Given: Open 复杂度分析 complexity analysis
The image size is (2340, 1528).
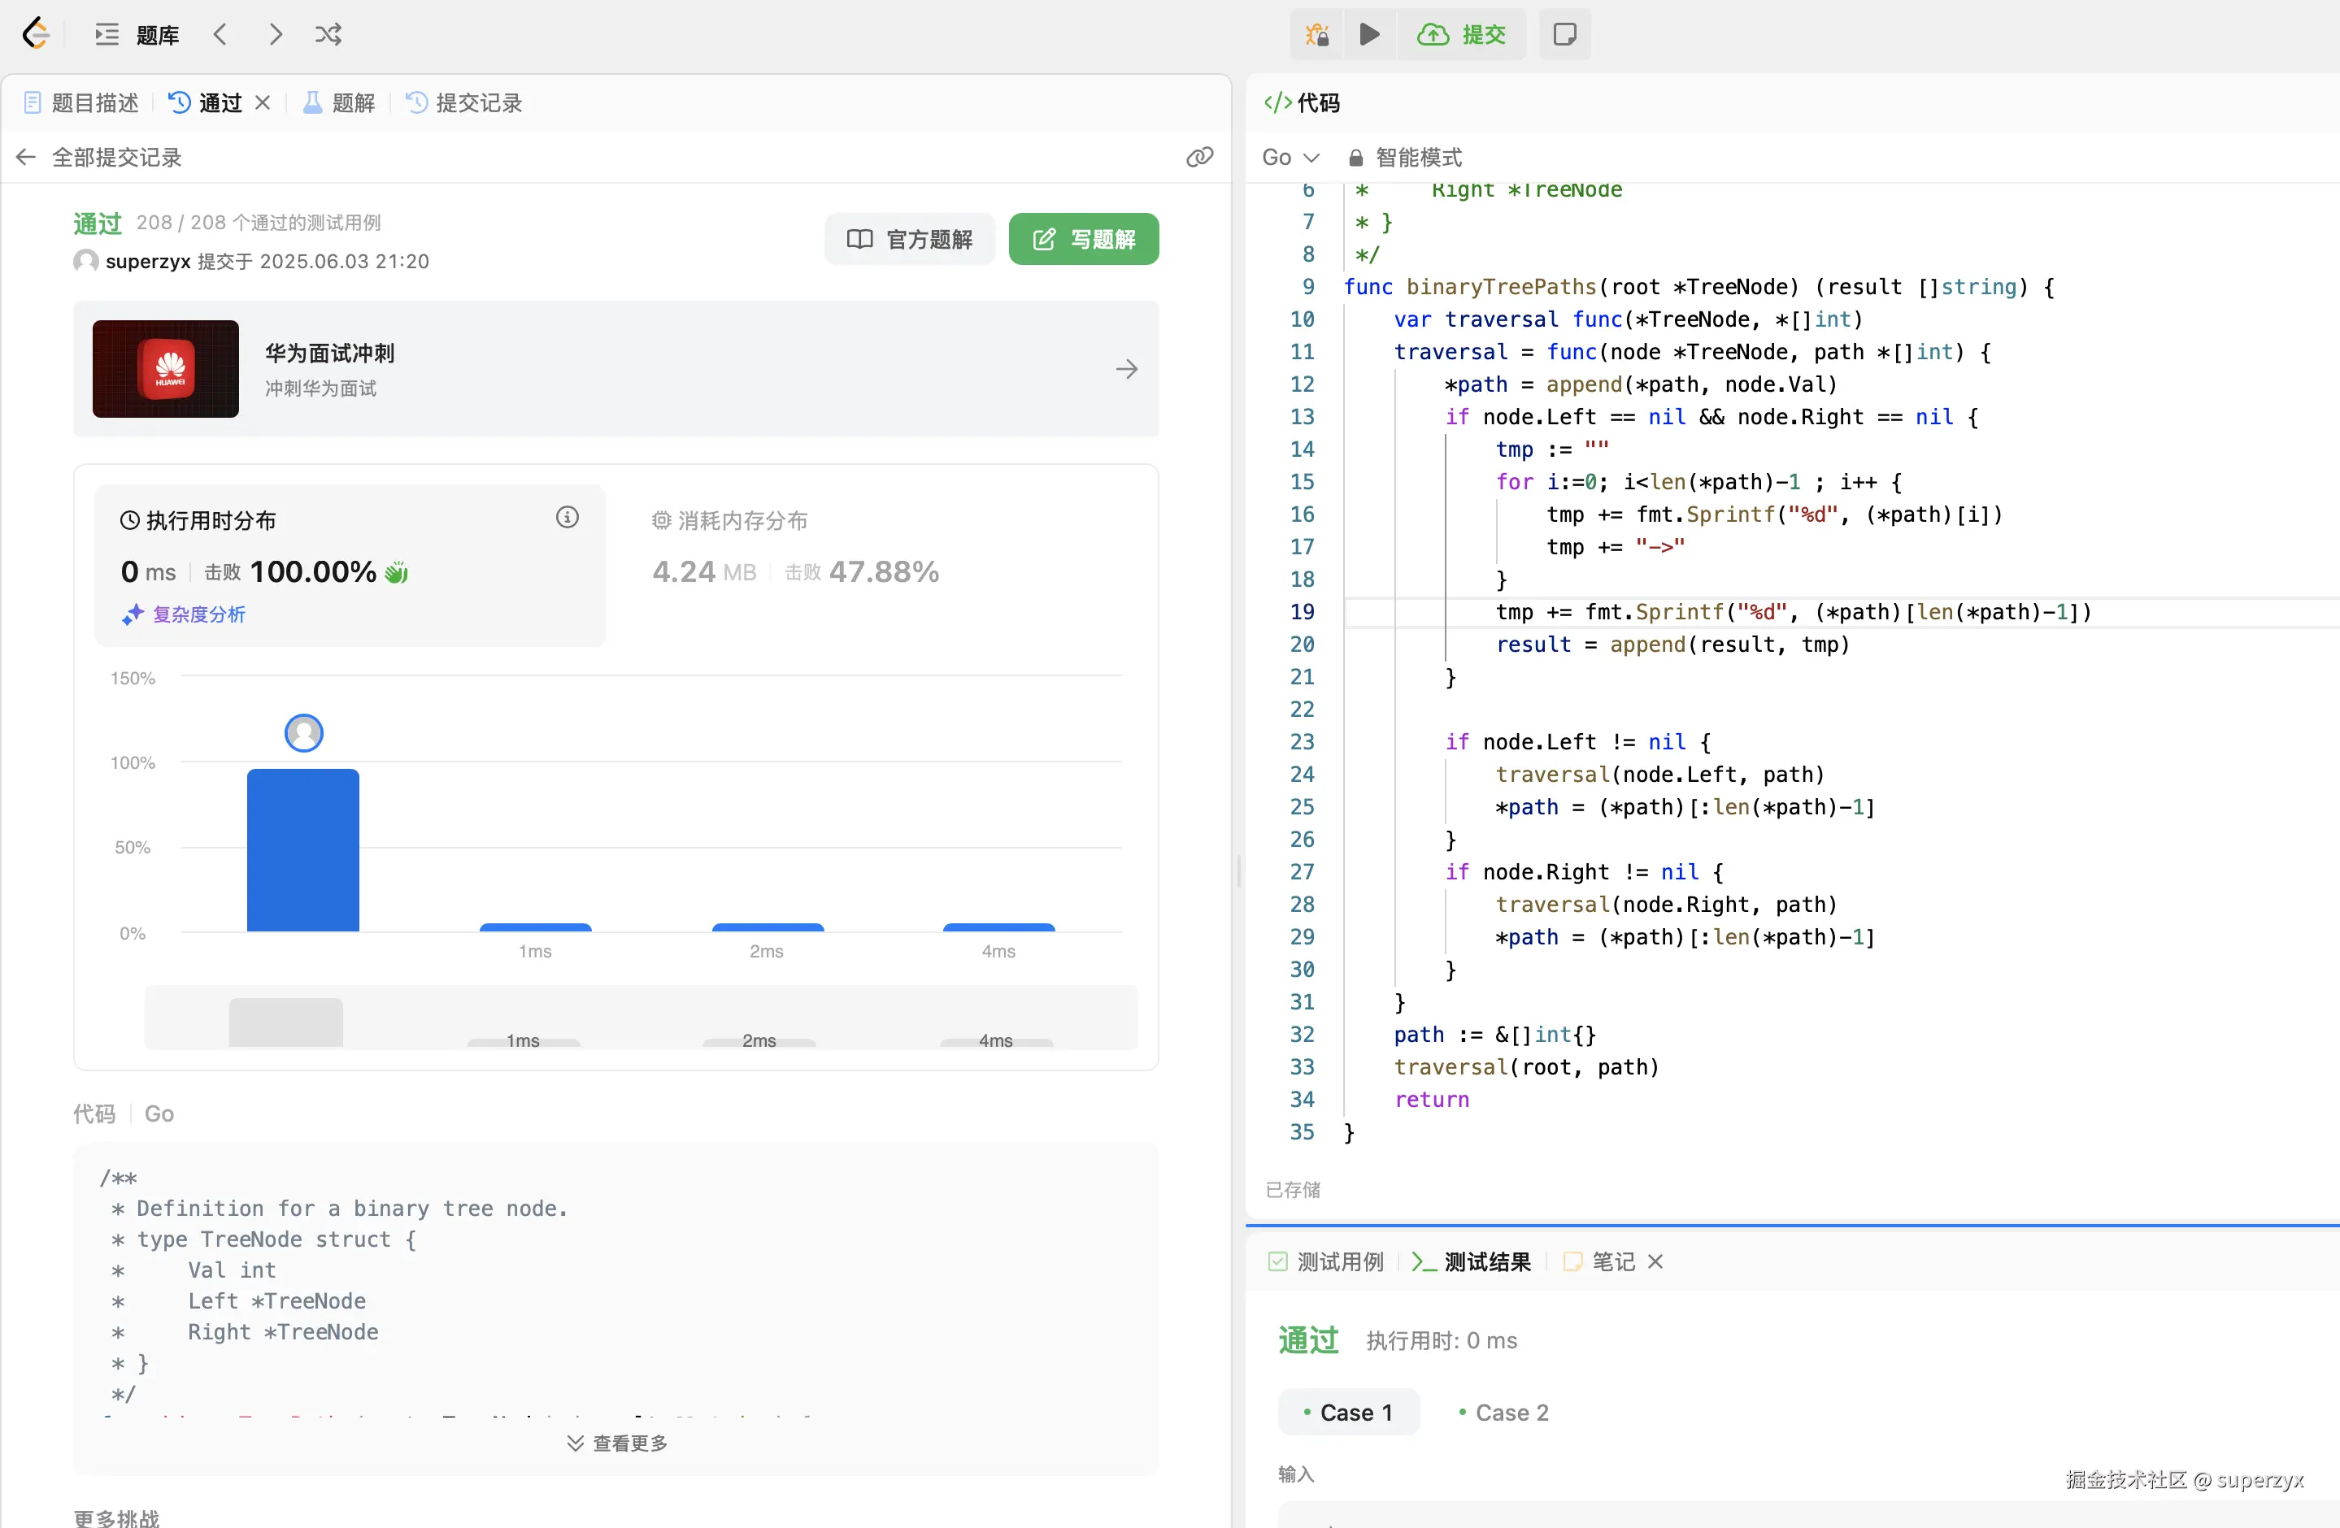Looking at the screenshot, I should point(184,614).
